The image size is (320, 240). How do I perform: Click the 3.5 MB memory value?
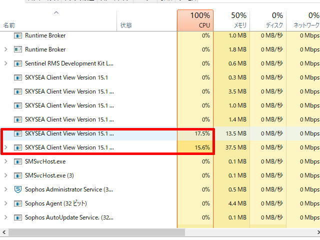coord(237,91)
